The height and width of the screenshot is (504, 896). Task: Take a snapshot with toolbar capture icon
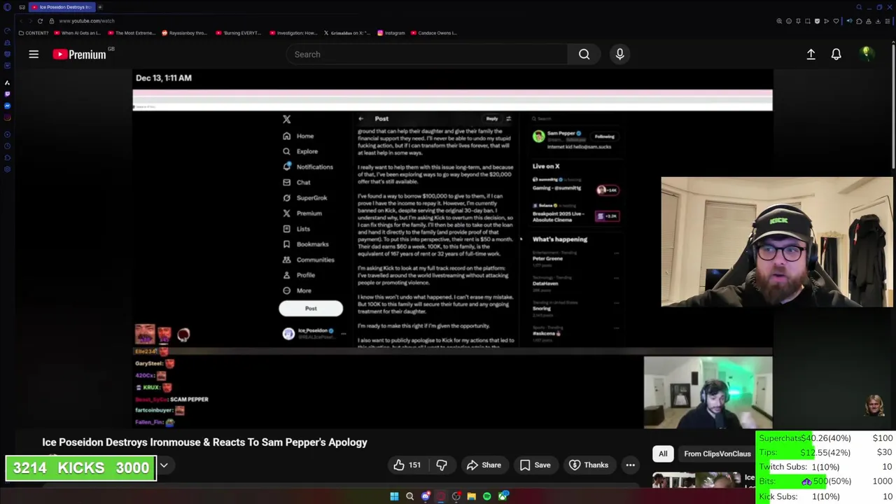click(808, 21)
